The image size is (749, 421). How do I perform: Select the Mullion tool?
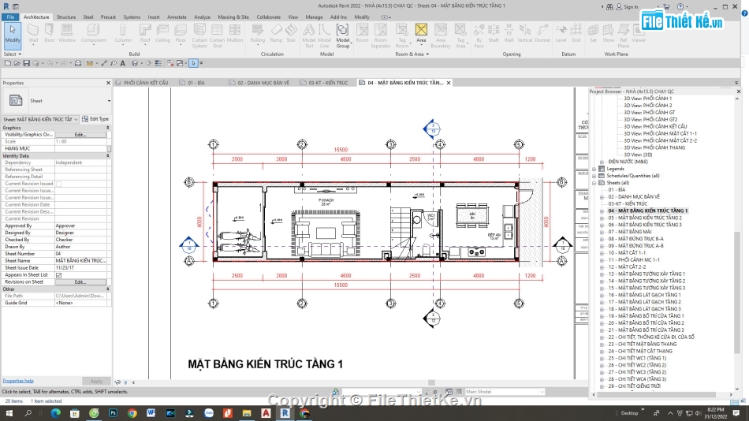(x=234, y=34)
